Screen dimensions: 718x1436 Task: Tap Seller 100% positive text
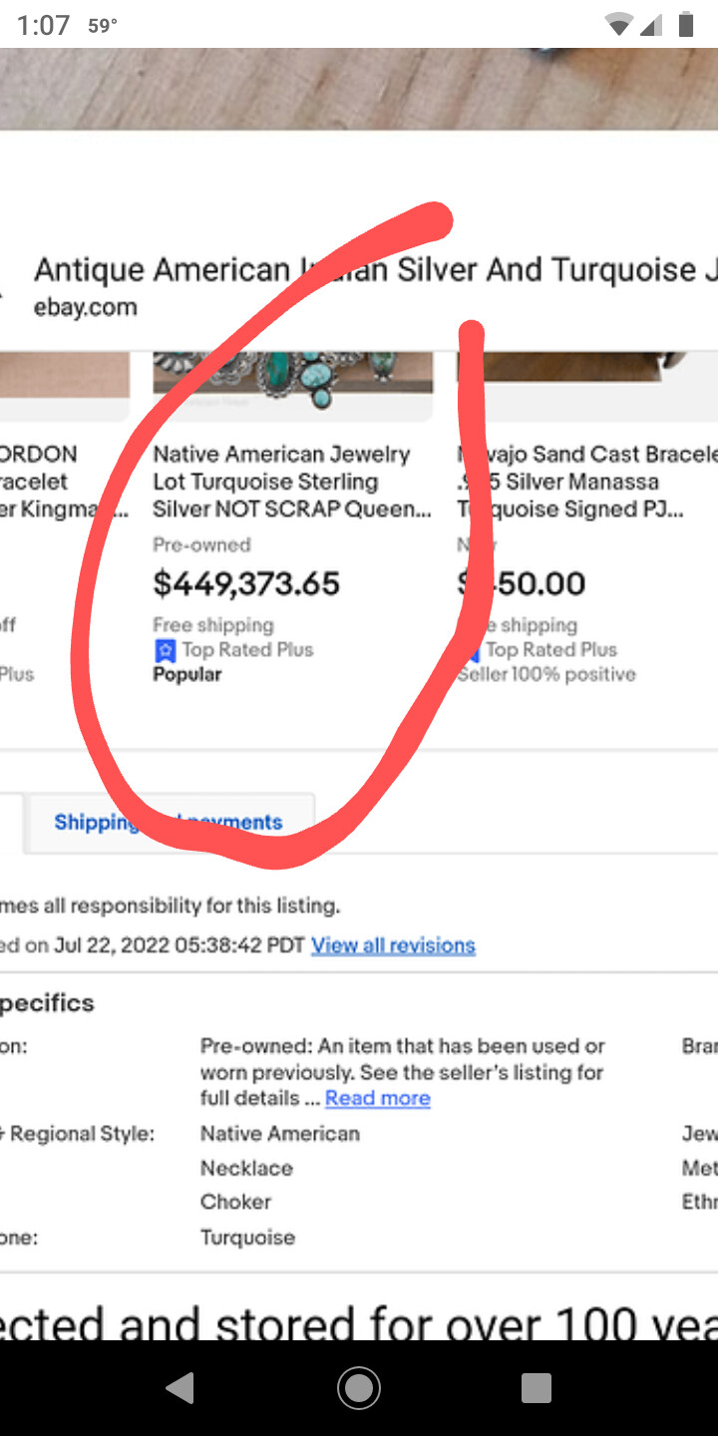546,674
